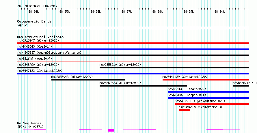
Task: Open the nsv614807 (Cooper2011) label
Action: (187, 95)
